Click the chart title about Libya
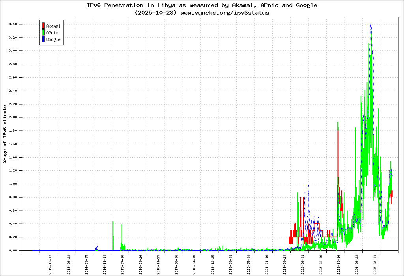Screen dimensions: 404x276 click(202, 6)
